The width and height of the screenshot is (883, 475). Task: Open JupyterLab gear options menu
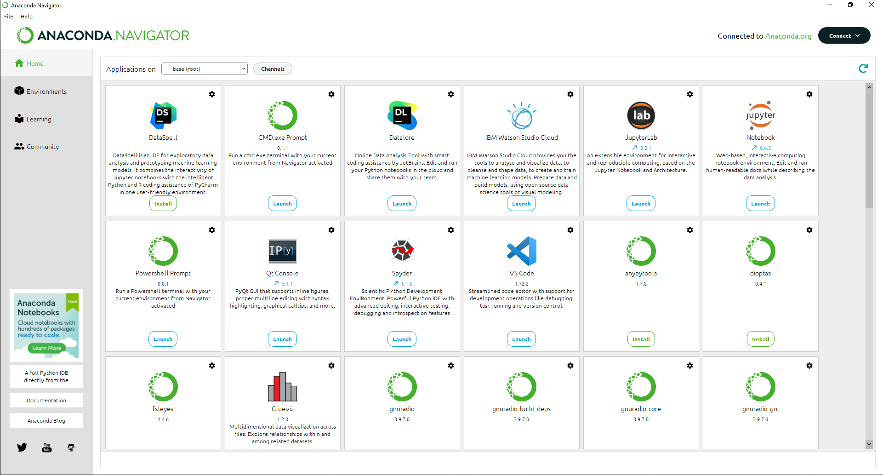point(690,94)
